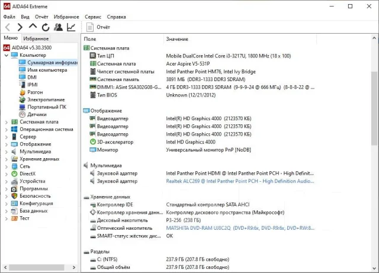Click the scroll down arrow of details pane
379x273 pixels.
click(374, 268)
